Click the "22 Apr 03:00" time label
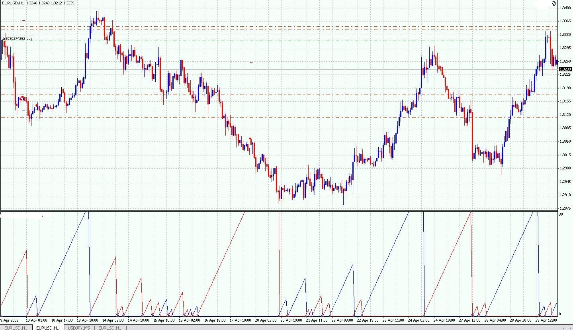This screenshot has width=573, height=330. [342, 320]
